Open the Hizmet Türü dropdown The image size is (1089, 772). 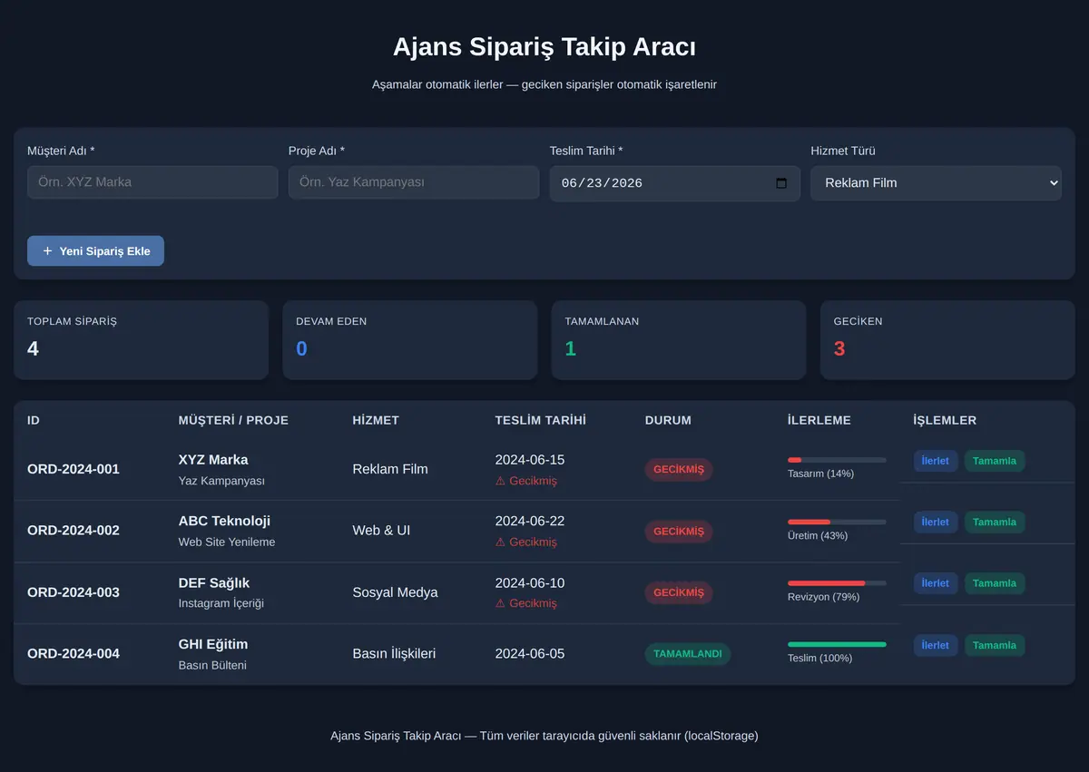pos(936,182)
